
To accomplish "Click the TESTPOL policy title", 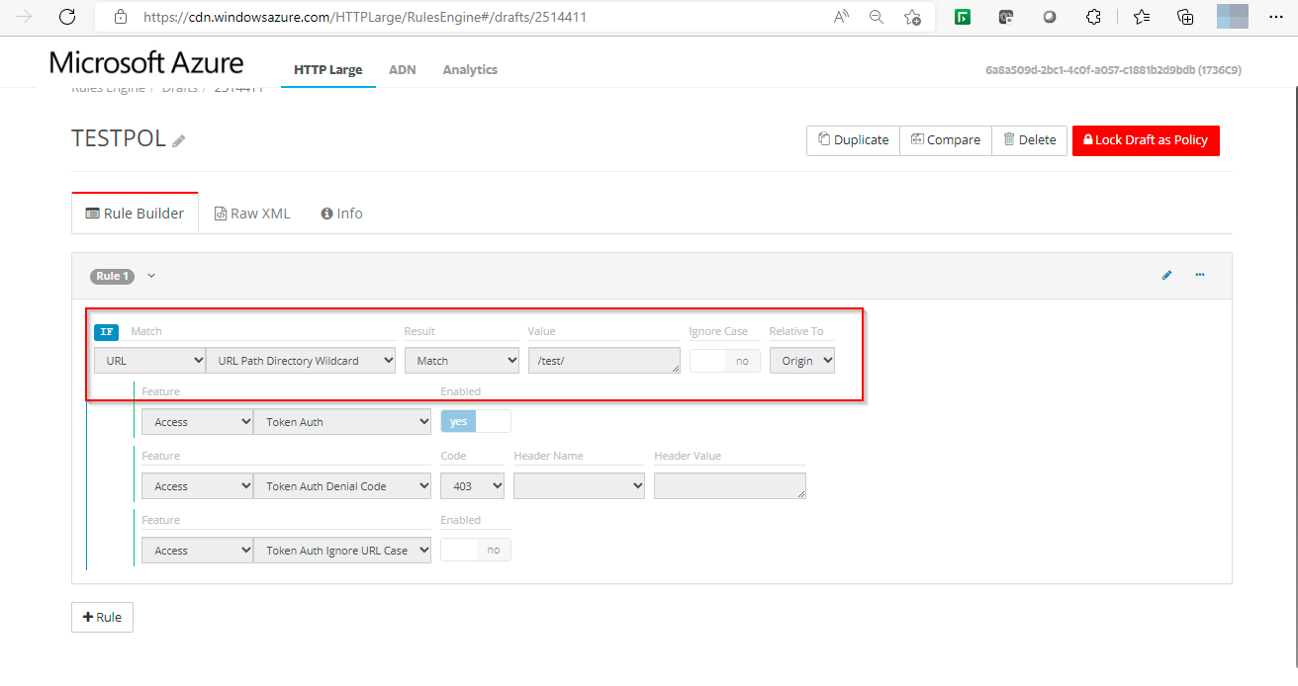I will (119, 138).
